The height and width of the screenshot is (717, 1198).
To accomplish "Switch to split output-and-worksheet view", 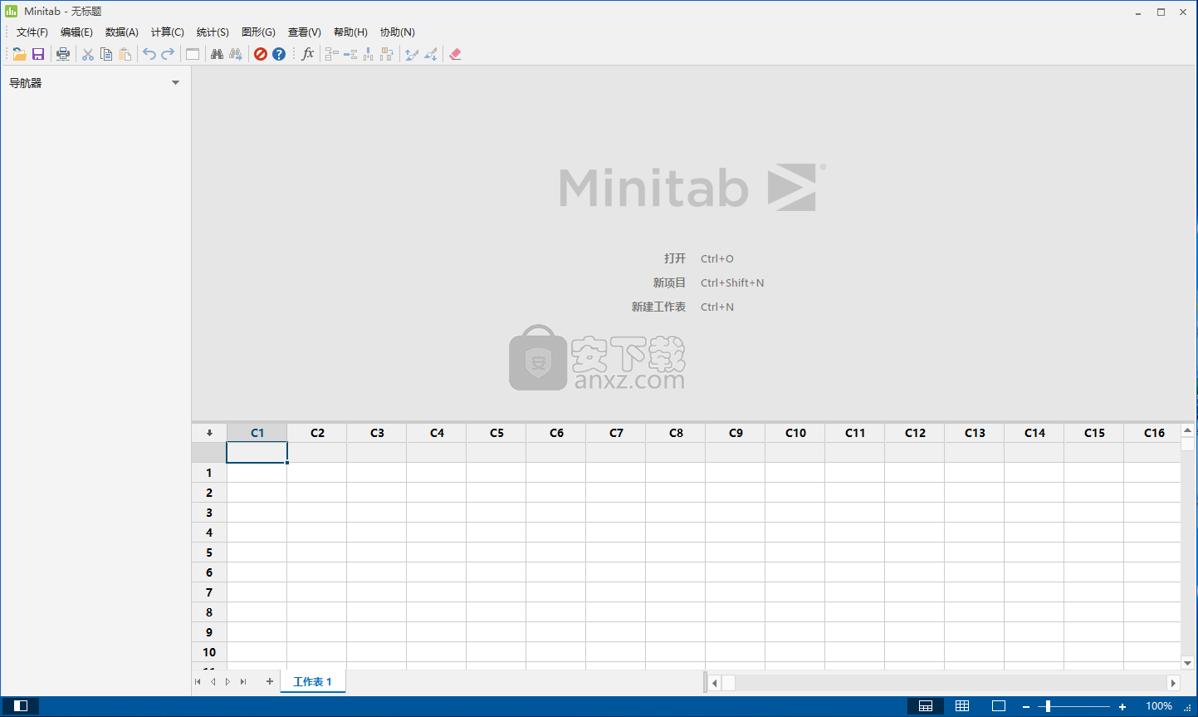I will (926, 706).
